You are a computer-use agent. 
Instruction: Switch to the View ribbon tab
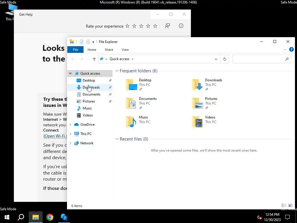125,50
